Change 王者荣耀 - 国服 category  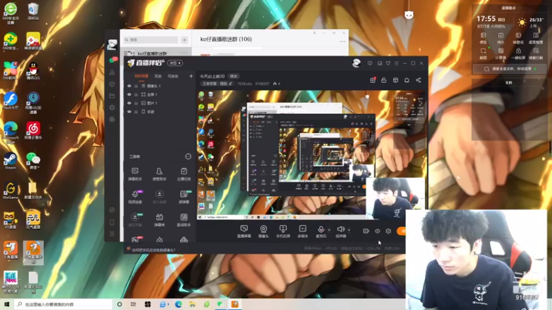coord(217,83)
